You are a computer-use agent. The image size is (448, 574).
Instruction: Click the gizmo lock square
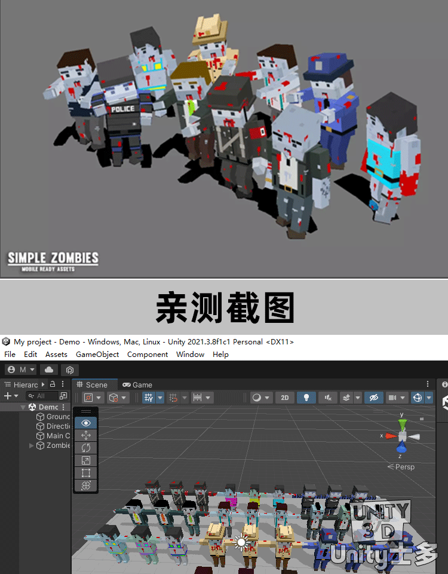422,419
